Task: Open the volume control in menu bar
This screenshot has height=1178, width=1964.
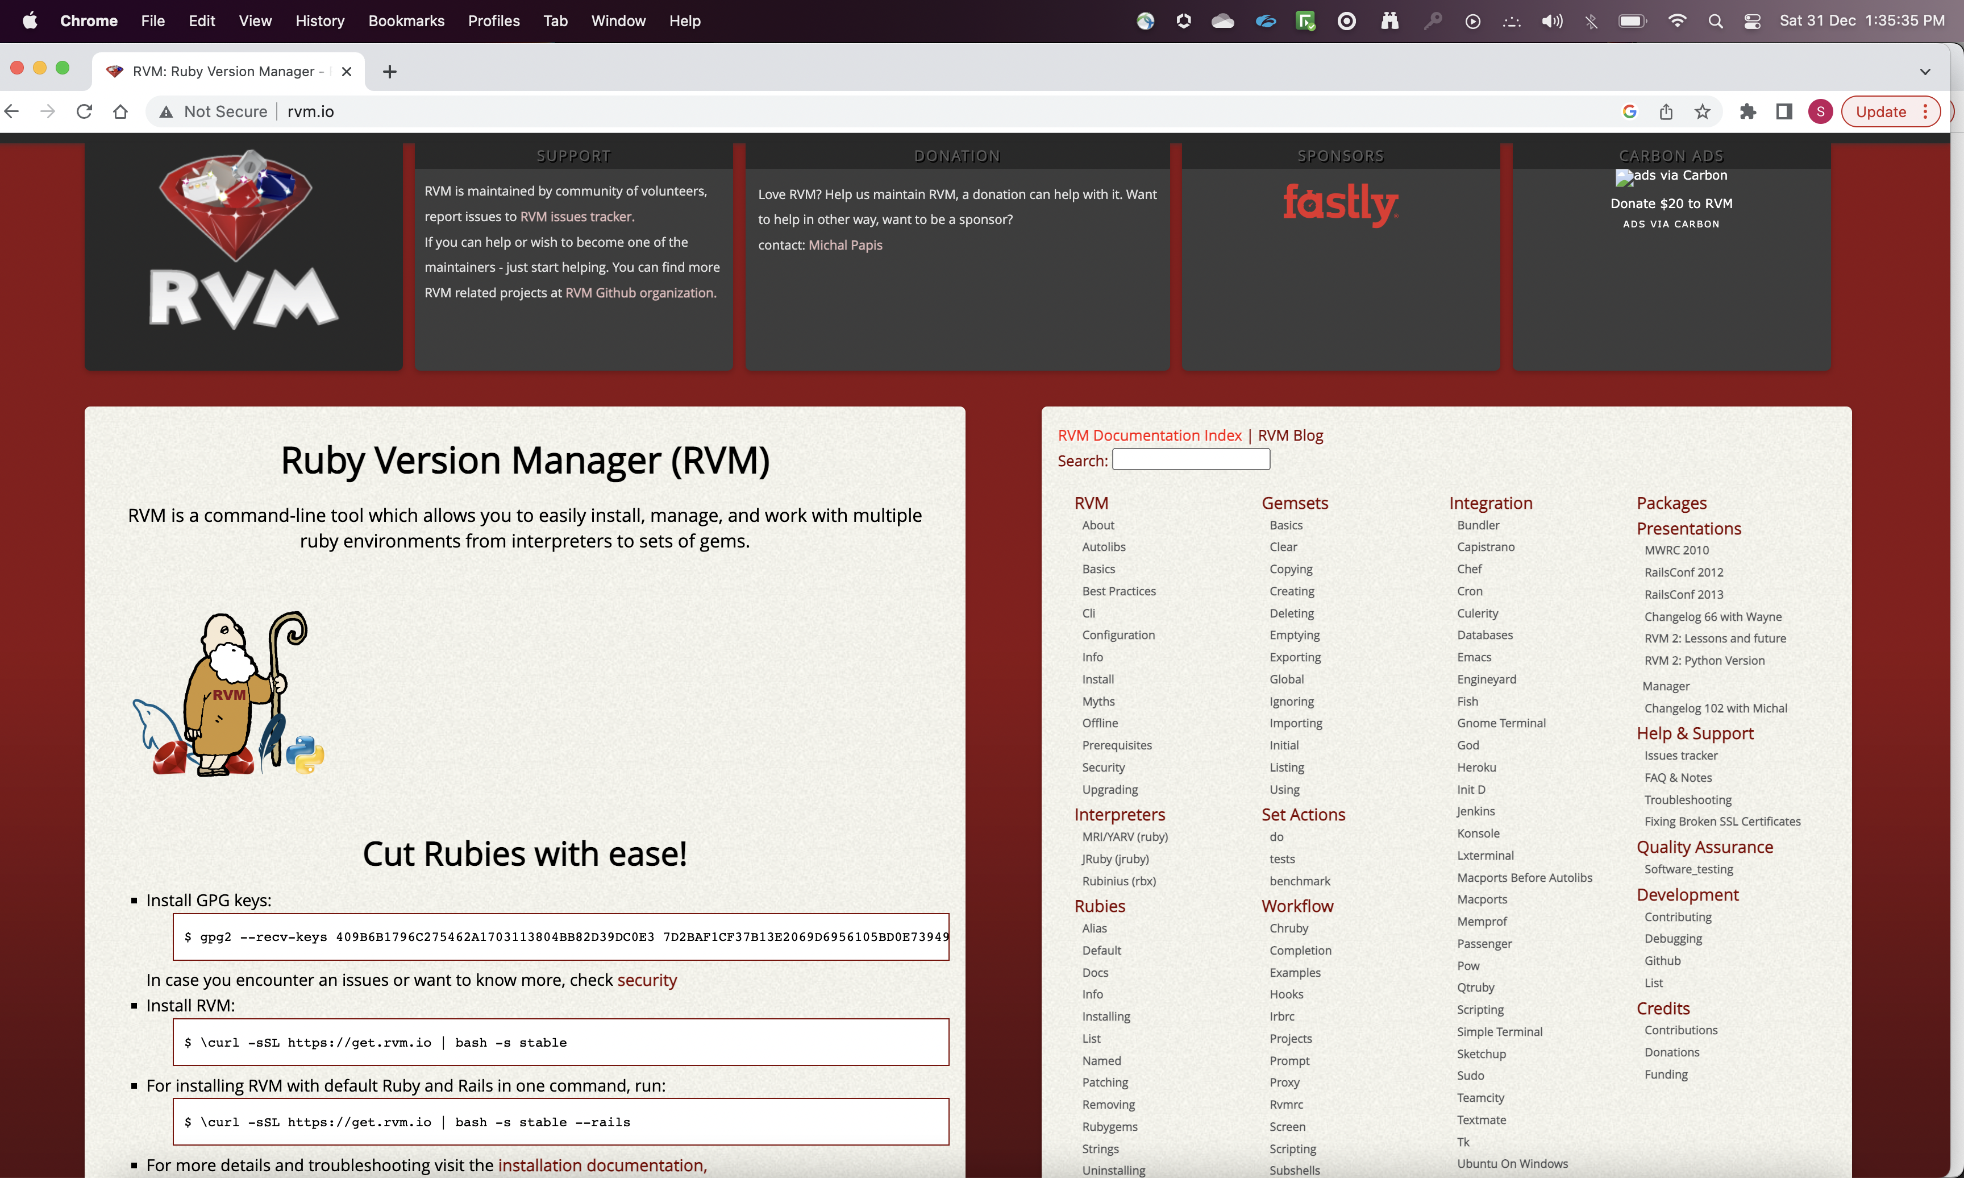Action: (1553, 20)
